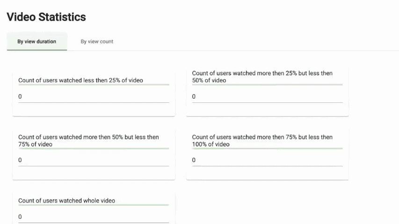
Task: Switch to the By view count tab
Action: (97, 42)
